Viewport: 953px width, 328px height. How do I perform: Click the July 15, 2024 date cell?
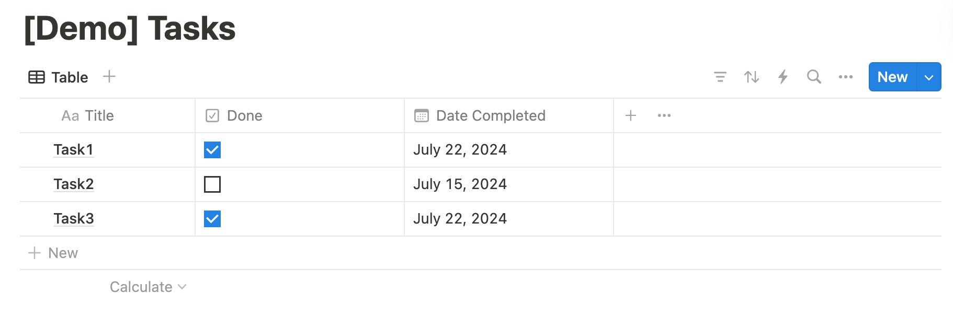point(509,184)
